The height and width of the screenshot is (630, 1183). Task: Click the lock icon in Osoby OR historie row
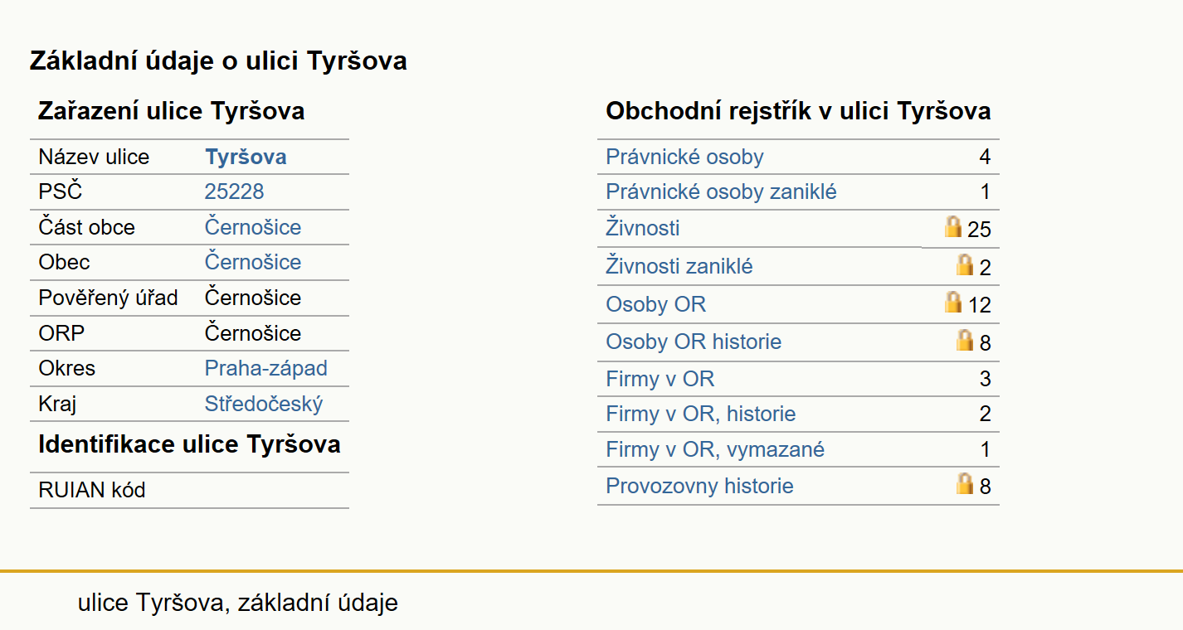tap(965, 340)
